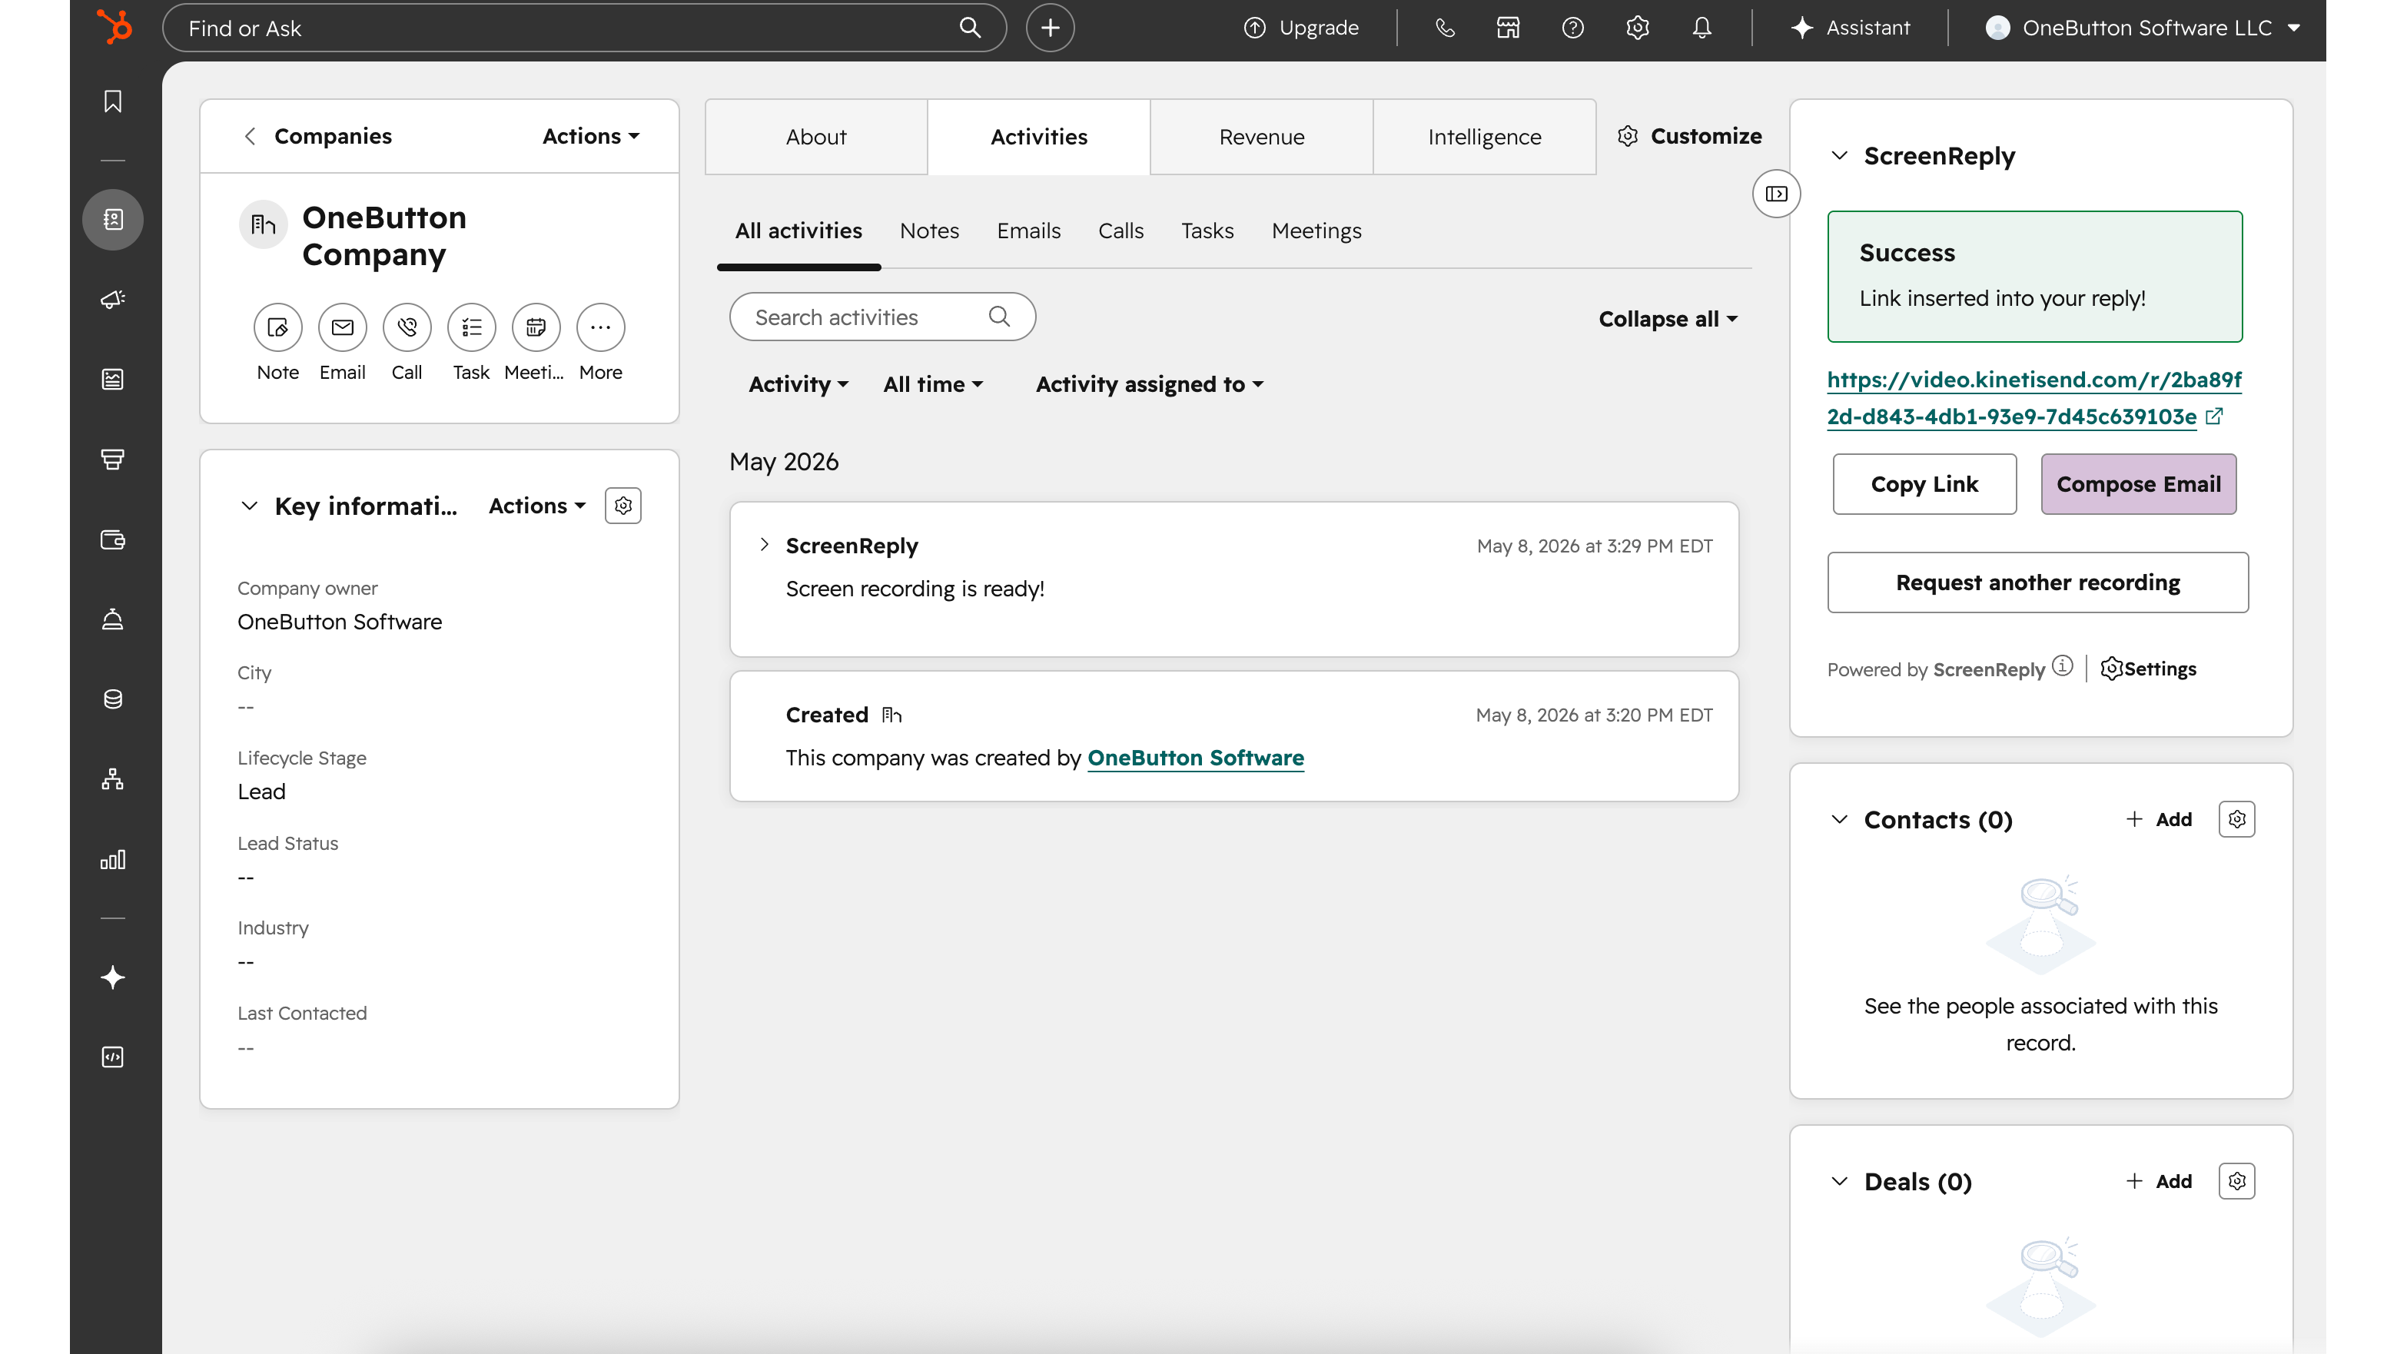Open the Automation workflow sidebar icon
Viewport: 2407px width, 1354px height.
(113, 779)
